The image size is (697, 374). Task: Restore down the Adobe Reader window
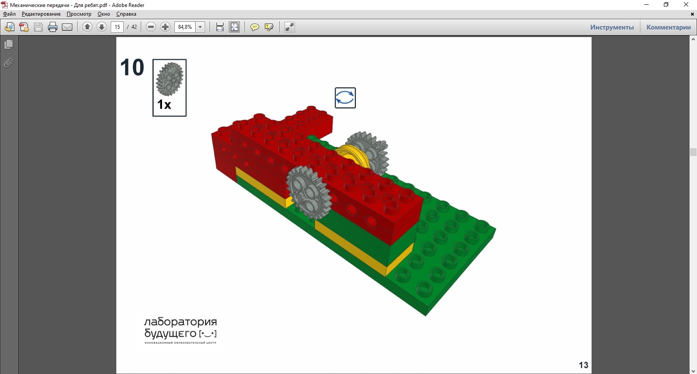coord(666,5)
